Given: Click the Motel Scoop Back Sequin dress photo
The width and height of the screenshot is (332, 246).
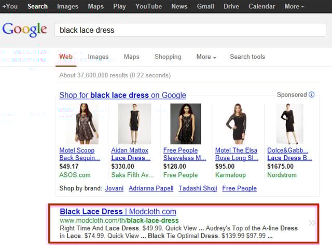Looking at the screenshot, I should tap(82, 124).
